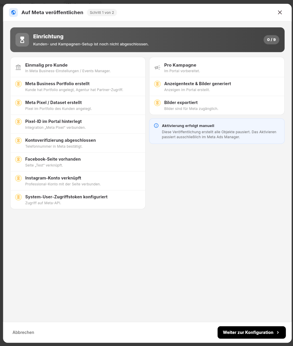This screenshot has width=293, height=346.
Task: Close the Auf Meta veröffentlichen dialog
Action: tap(280, 12)
